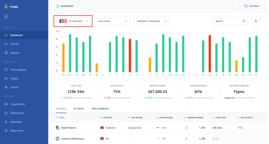Click Wade Warren's 66% limit progress bar

(158, 128)
